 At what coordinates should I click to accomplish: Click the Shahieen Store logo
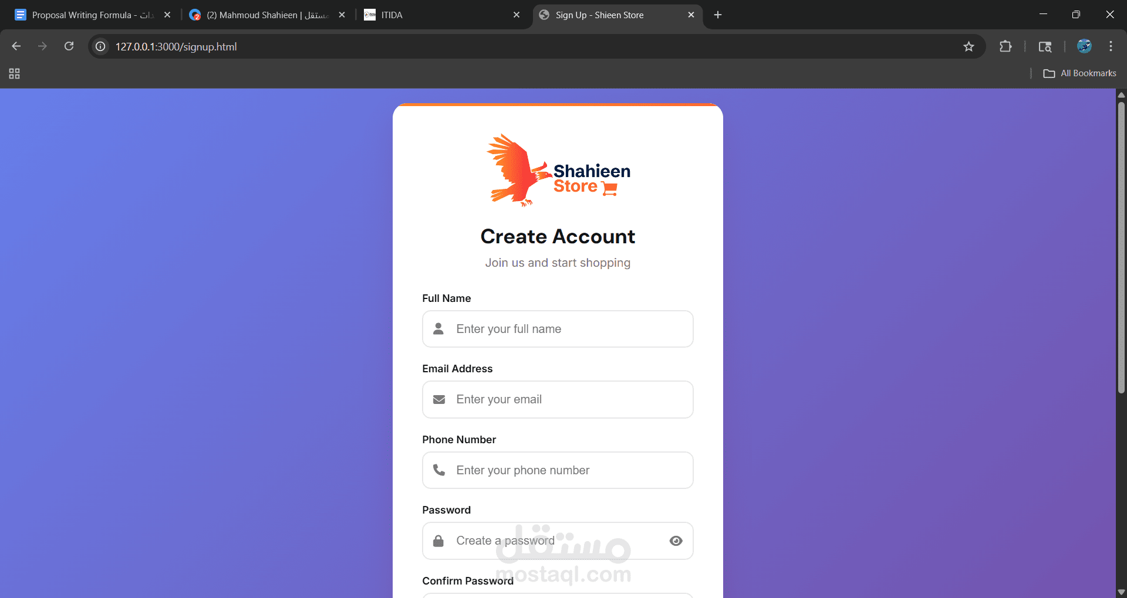pyautogui.click(x=558, y=170)
